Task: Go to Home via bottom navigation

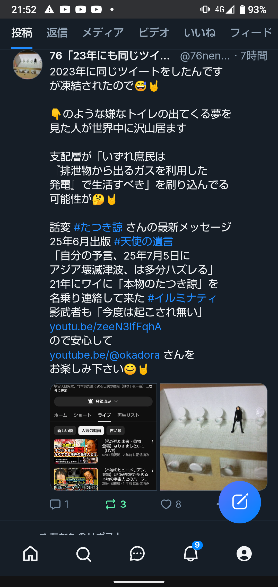Action: [x=30, y=553]
